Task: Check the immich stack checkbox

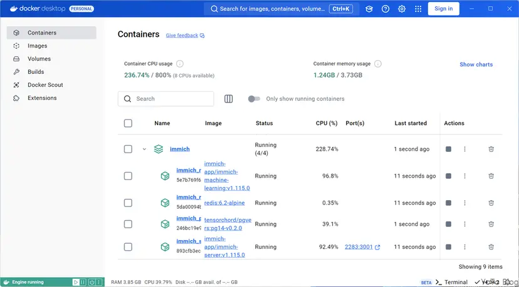Action: pos(128,149)
